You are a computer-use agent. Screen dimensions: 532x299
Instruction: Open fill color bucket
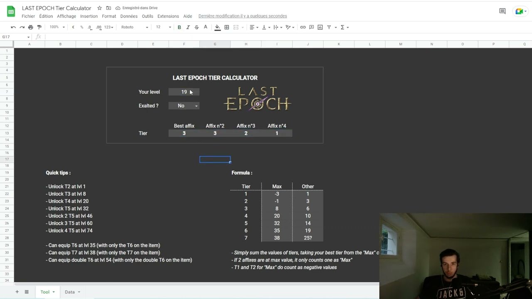(217, 27)
